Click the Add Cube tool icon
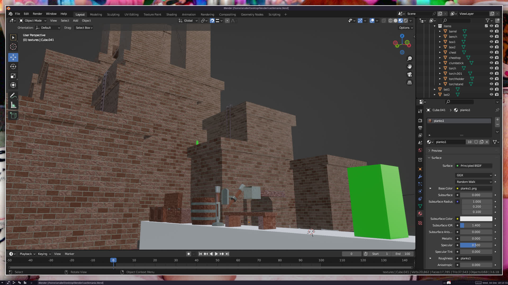This screenshot has width=508, height=285. tap(13, 115)
